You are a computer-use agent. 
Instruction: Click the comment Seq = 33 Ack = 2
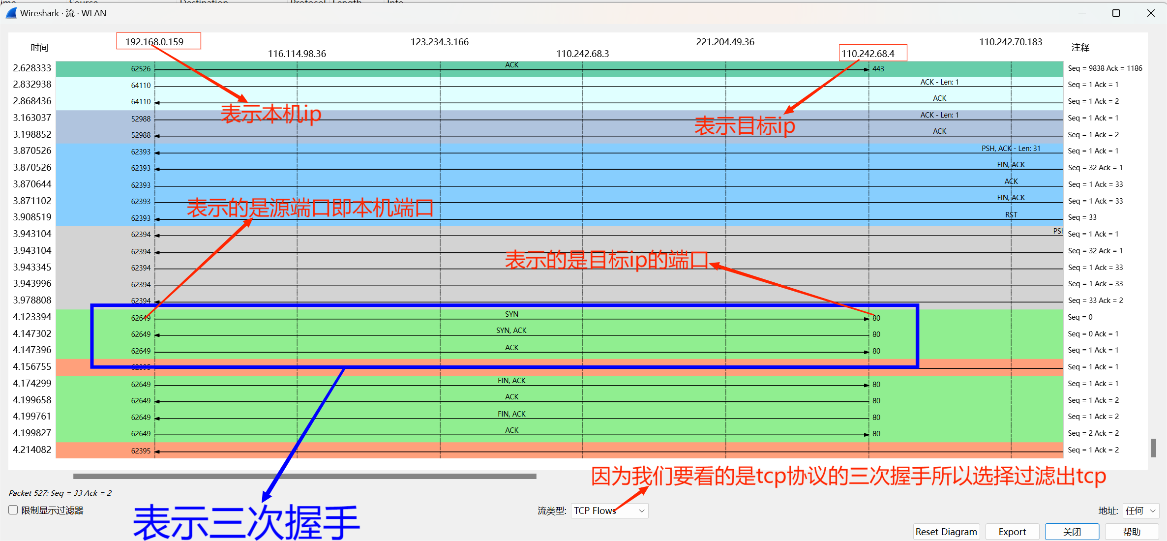click(x=1095, y=301)
